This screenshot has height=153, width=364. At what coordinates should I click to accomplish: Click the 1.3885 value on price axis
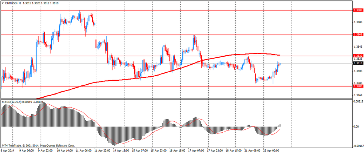357,23
